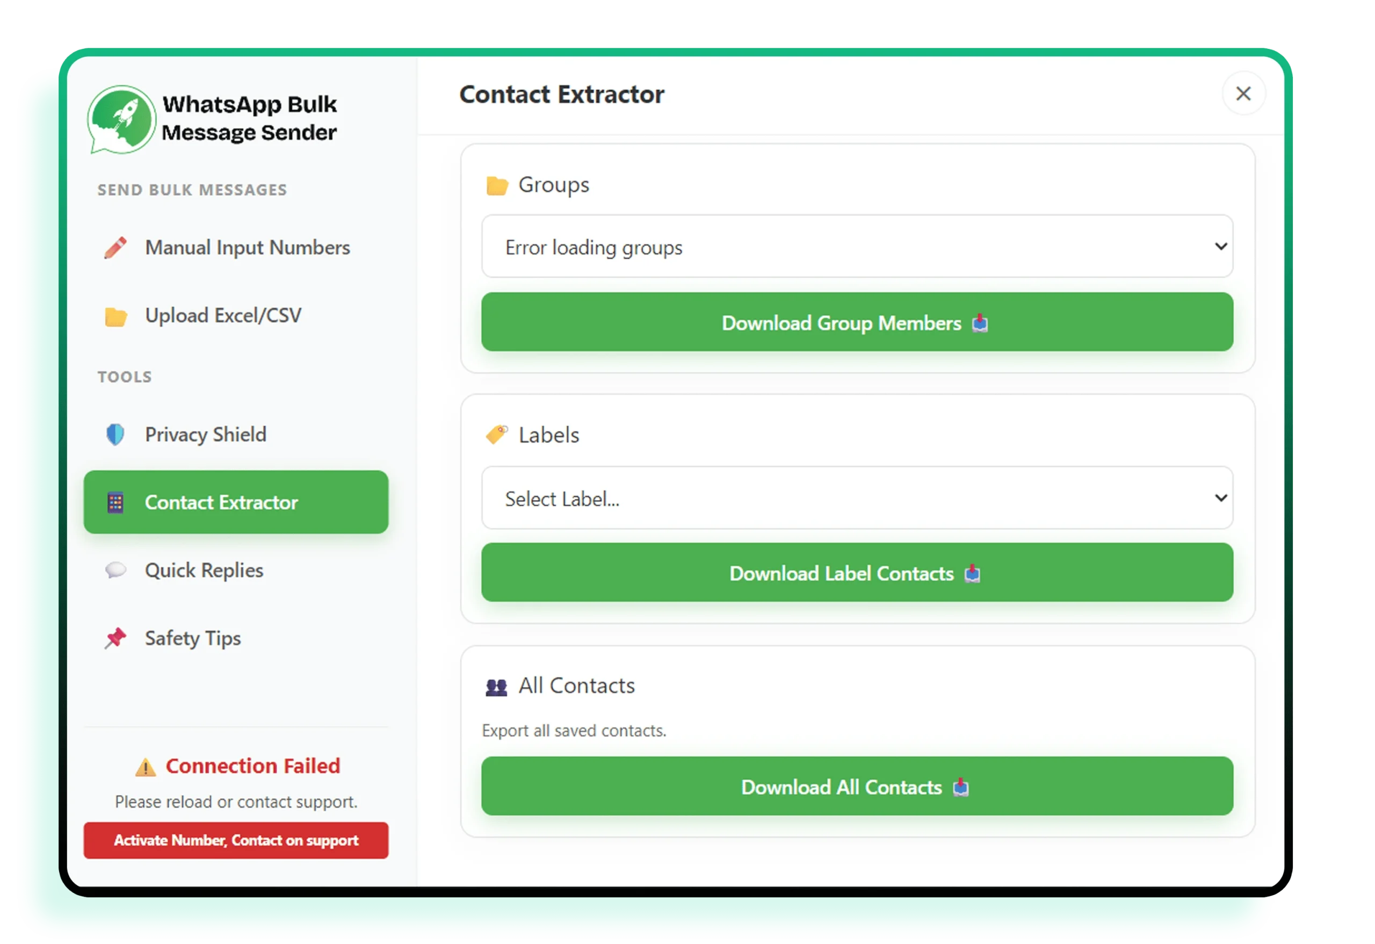1375x944 pixels.
Task: Click the blue shield icon for Privacy Shield
Action: pos(115,435)
